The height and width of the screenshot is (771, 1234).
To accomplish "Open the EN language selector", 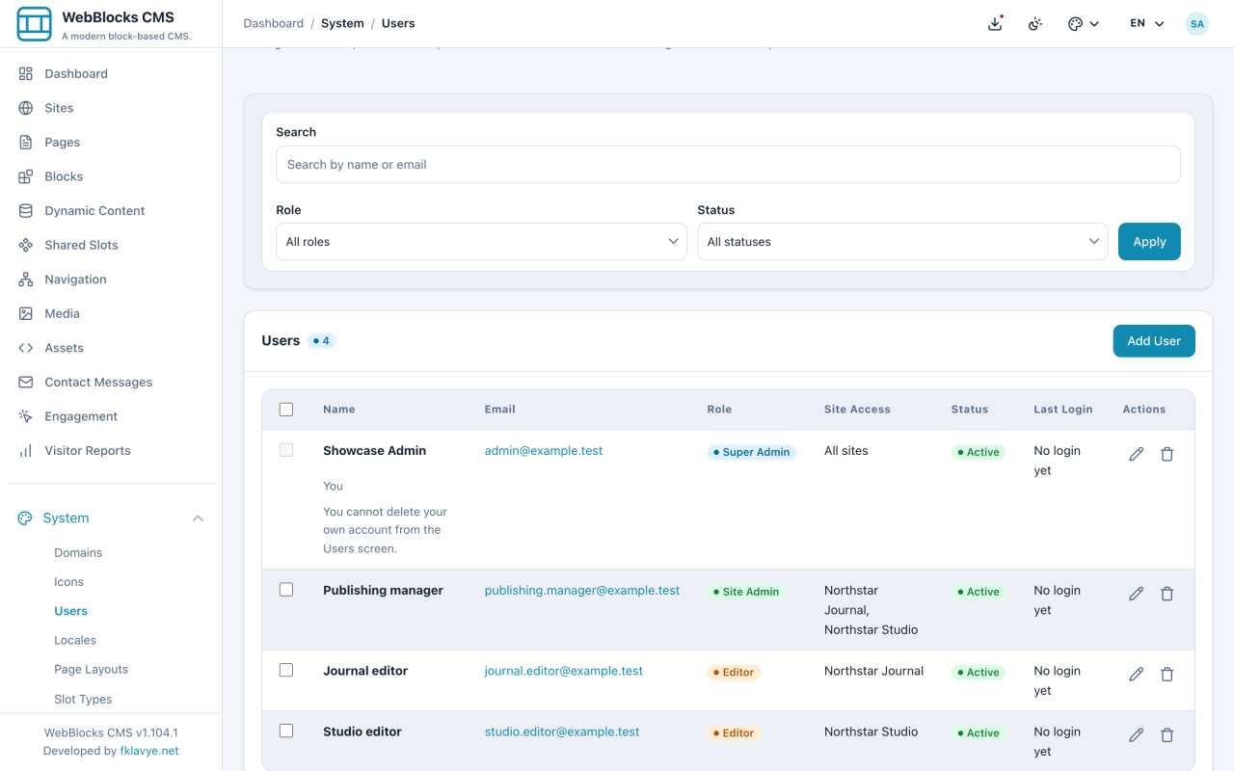I will [1147, 24].
